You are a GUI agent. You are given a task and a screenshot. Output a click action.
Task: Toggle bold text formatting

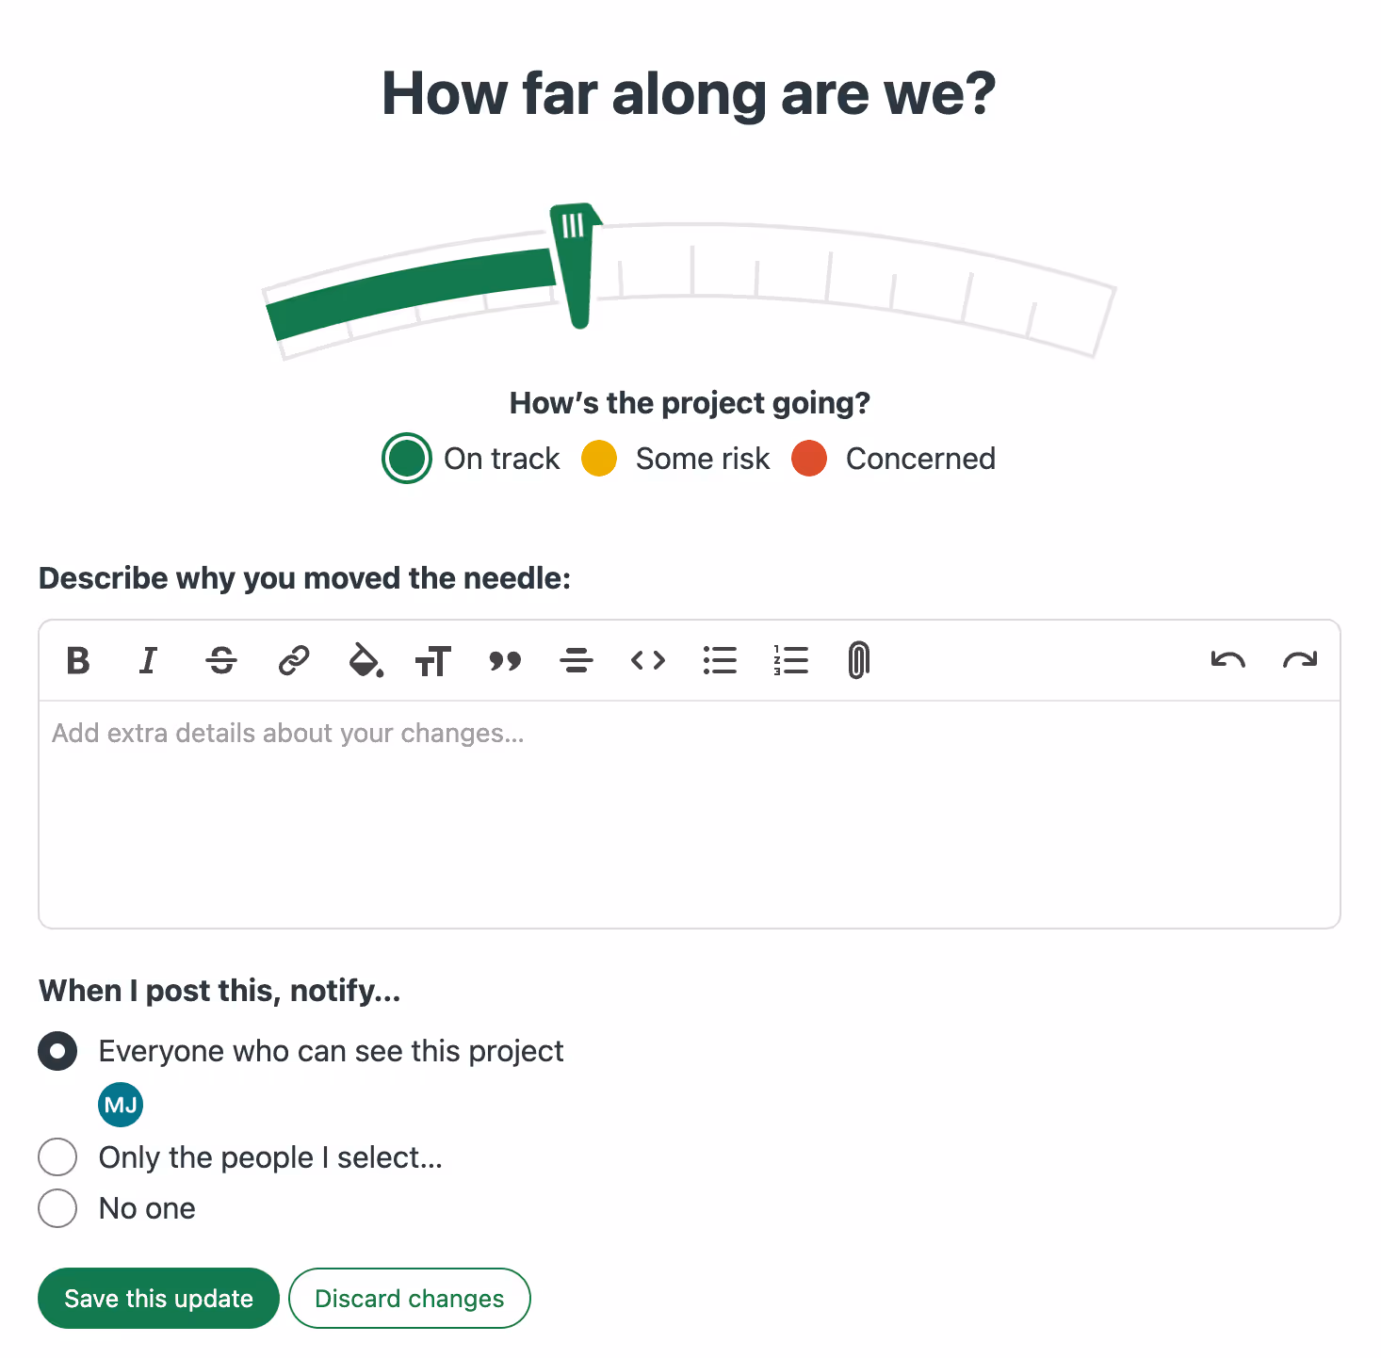point(78,660)
